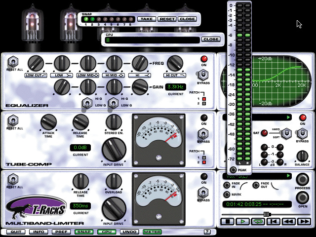Image resolution: width=316 pixels, height=237 pixels.
Task: Select the HI frequency knob
Action: [x=140, y=64]
